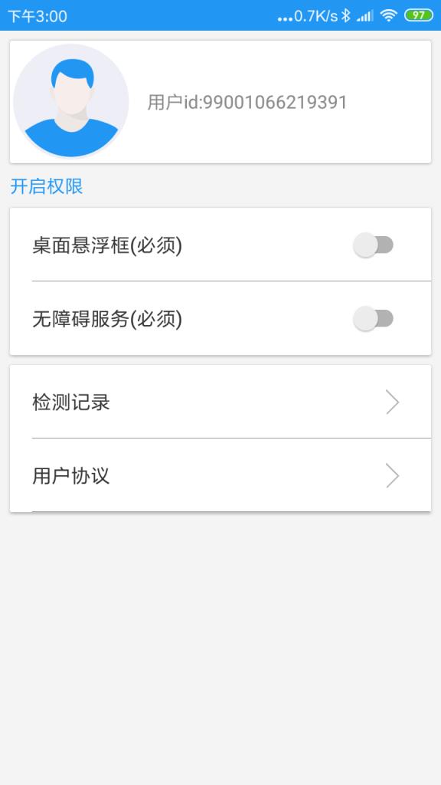Viewport: 441px width, 785px height.
Task: Toggle the floating window permission off
Action: coord(374,244)
